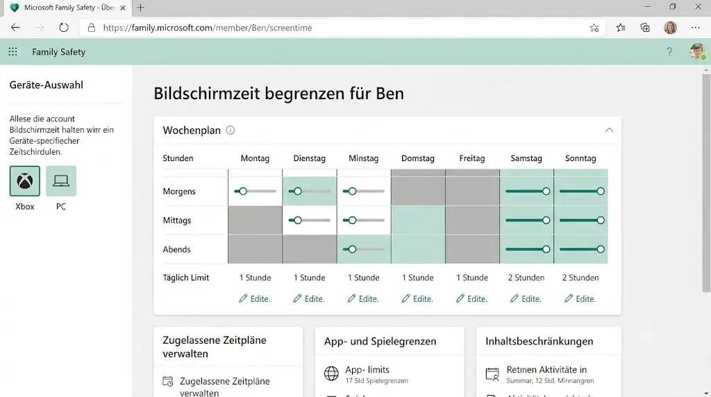Click the '2 Stunden' Samstag limit
This screenshot has height=397, width=711.
coord(526,278)
